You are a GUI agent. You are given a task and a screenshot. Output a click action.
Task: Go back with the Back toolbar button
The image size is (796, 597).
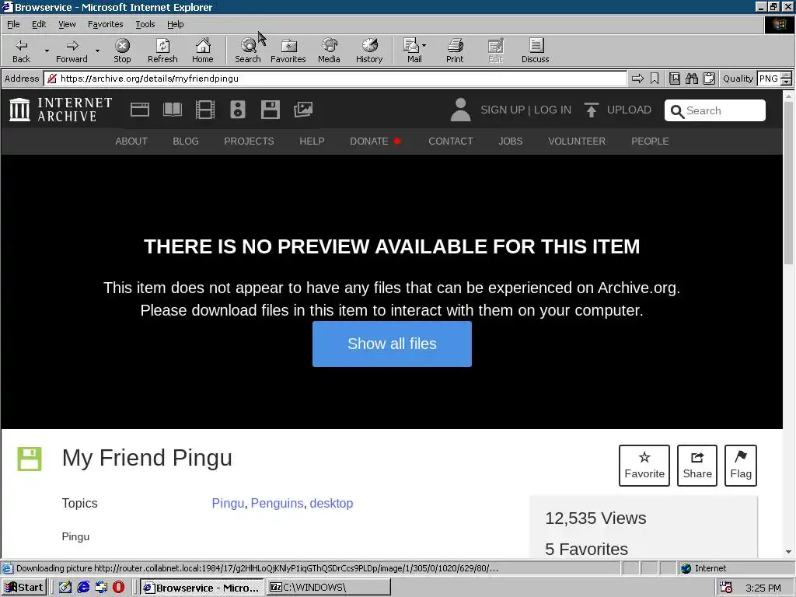(21, 51)
